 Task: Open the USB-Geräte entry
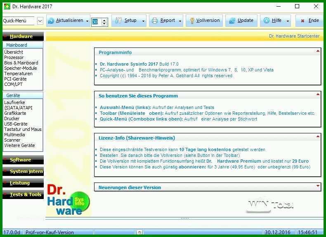(16, 124)
